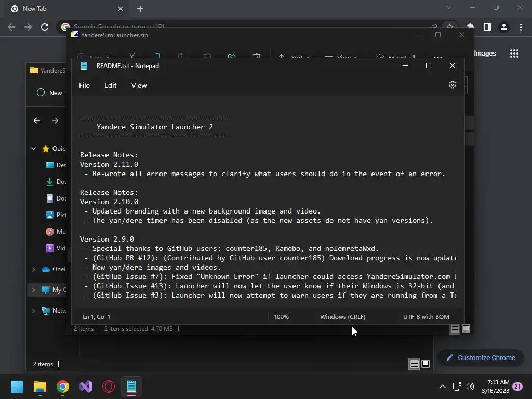Open Sort dropdown in zip window toolbar
The width and height of the screenshot is (532, 399).
click(294, 56)
